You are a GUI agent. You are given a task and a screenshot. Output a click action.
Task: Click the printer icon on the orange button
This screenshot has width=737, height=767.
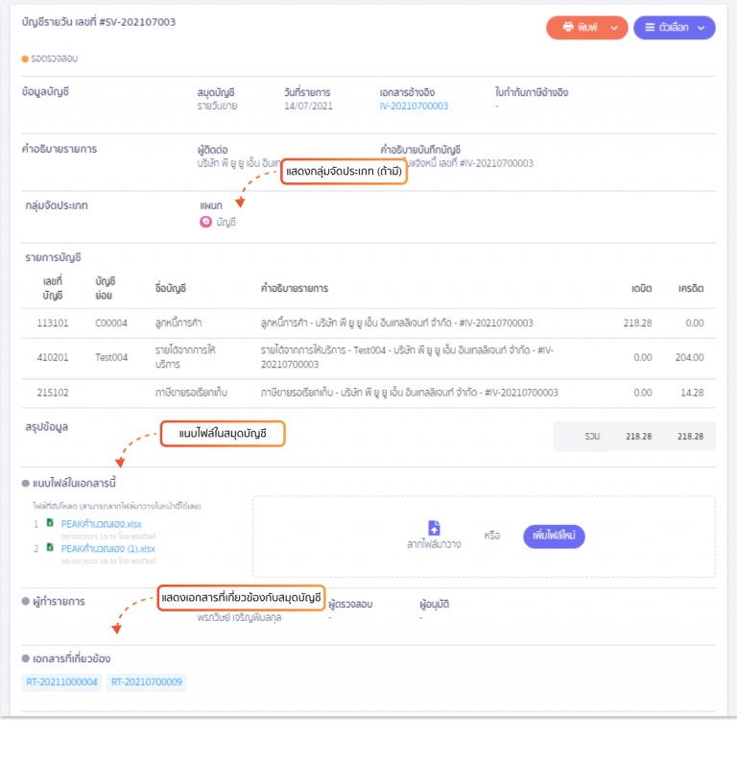(568, 28)
